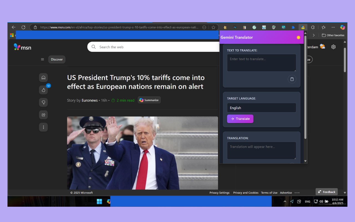This screenshot has width=355, height=222.
Task: Add page to favorites with star icon
Action: click(x=213, y=27)
